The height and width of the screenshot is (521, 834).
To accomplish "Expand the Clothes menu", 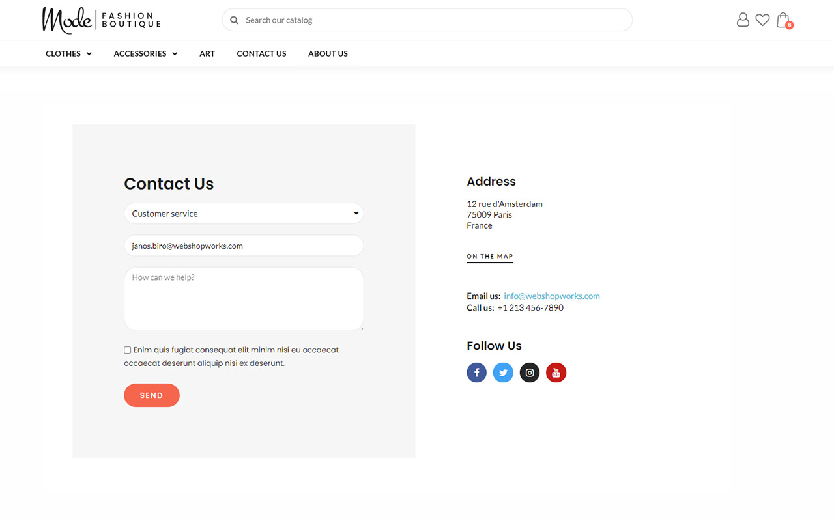I will click(68, 53).
